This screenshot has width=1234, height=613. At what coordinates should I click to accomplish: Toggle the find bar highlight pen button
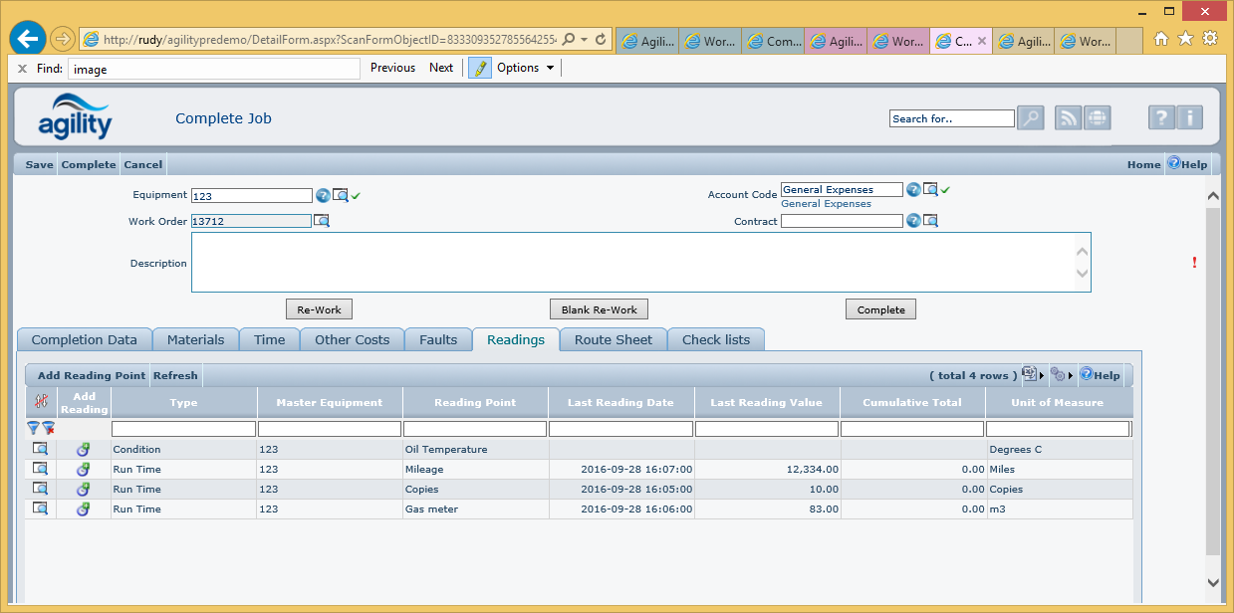480,68
